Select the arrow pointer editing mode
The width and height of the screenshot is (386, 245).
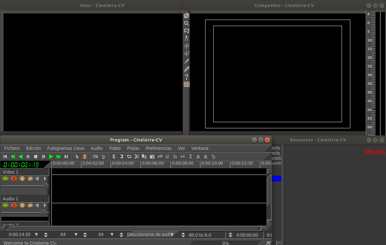coord(77,157)
